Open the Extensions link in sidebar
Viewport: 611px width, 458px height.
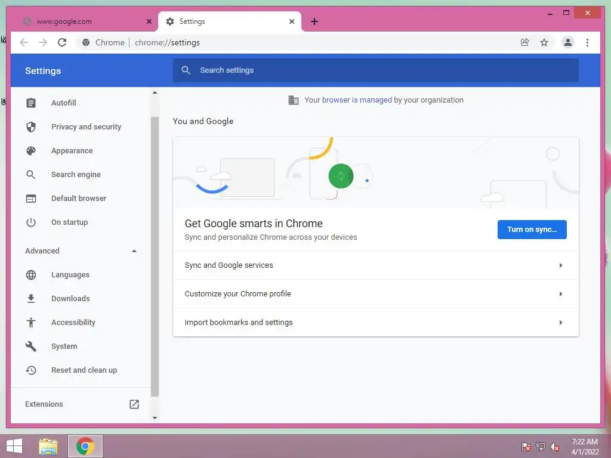pos(44,404)
